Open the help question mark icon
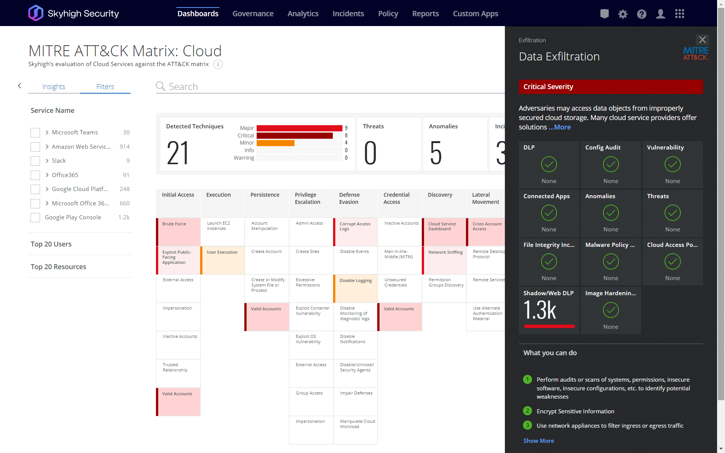Viewport: 725px width, 453px height. coord(642,14)
